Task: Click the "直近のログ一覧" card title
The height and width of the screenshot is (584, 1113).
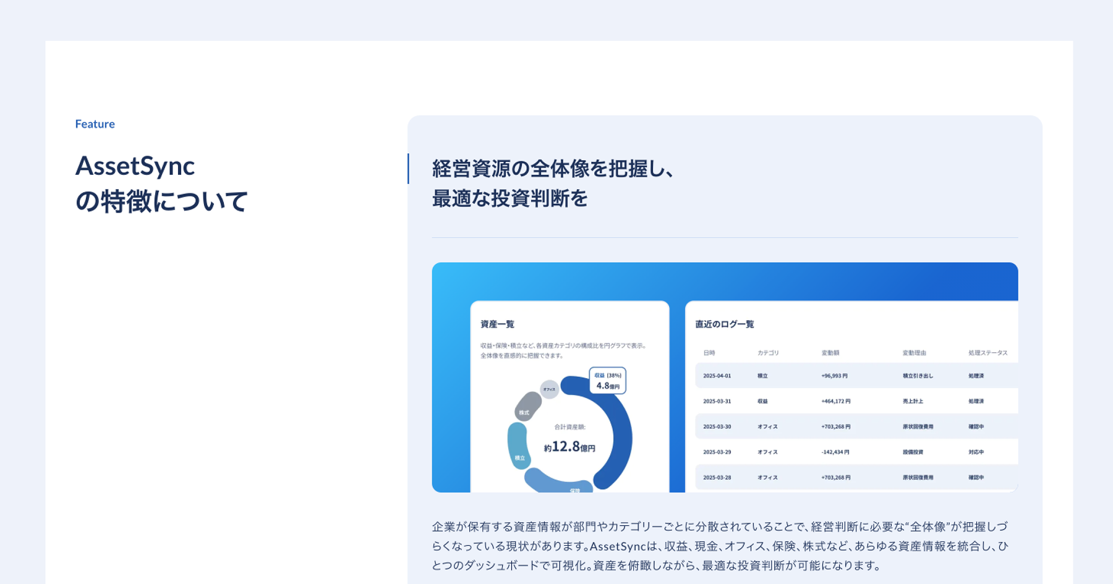Action: (x=724, y=324)
